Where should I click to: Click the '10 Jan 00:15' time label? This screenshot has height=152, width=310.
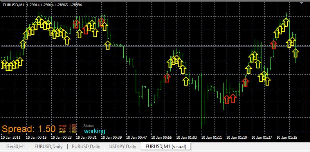36,137
